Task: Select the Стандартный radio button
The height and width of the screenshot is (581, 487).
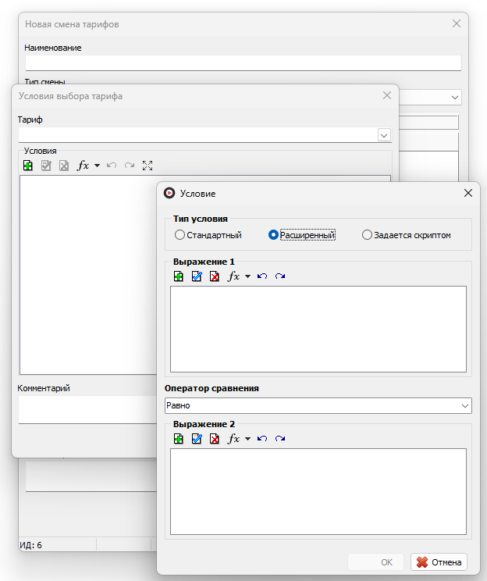Action: 208,235
